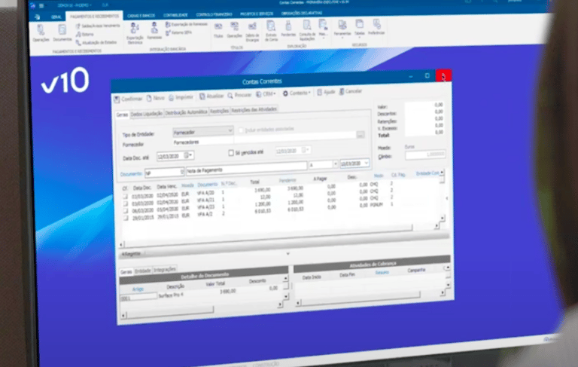Click Imprimir toolbar button
This screenshot has height=367, width=578.
coord(181,97)
